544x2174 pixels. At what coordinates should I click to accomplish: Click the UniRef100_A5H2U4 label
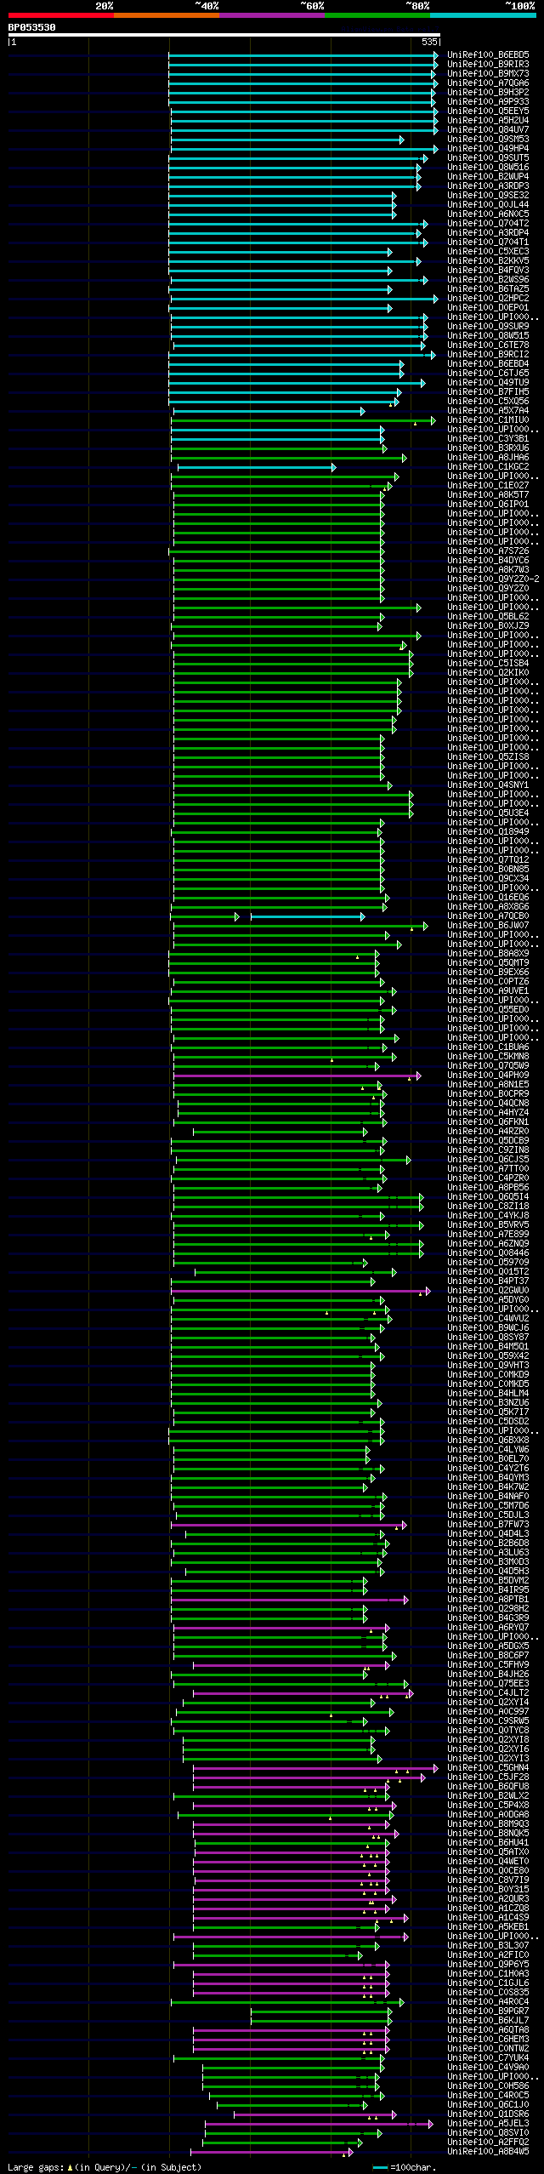point(488,121)
